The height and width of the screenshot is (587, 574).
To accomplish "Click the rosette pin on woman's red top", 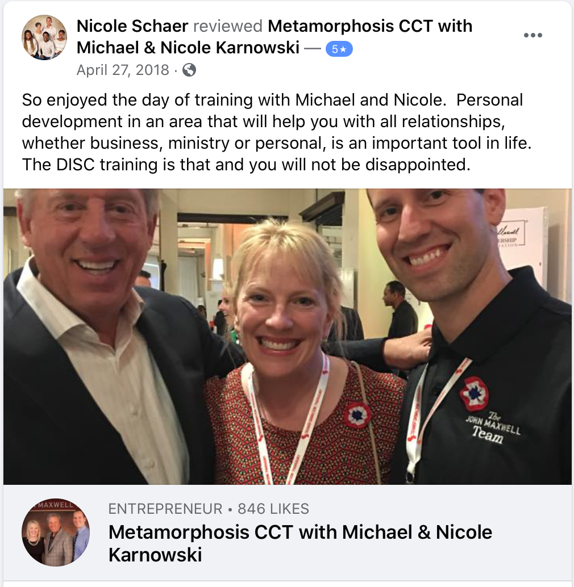I will 357,415.
